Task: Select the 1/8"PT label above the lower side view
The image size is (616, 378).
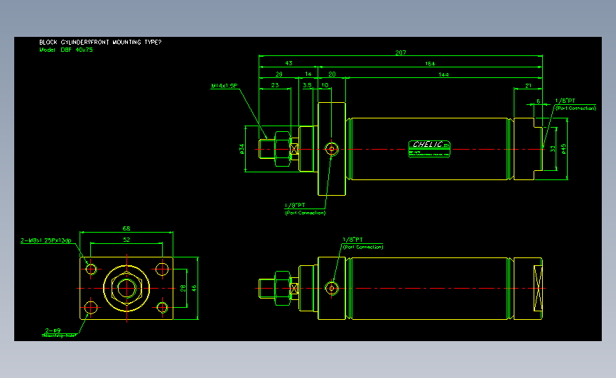Action: (x=352, y=239)
